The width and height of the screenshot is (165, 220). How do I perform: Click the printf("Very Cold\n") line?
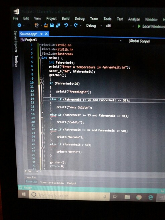tap(74, 107)
